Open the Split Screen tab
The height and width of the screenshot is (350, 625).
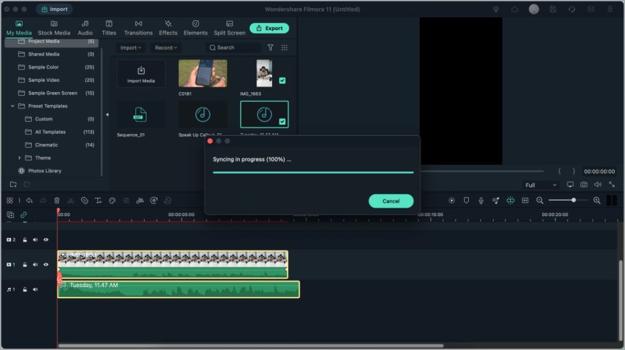(229, 27)
